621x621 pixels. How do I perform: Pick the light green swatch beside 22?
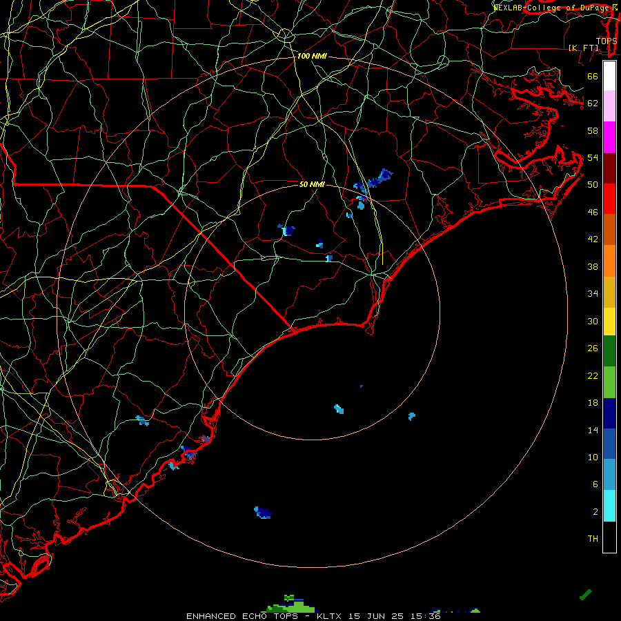[x=609, y=382]
